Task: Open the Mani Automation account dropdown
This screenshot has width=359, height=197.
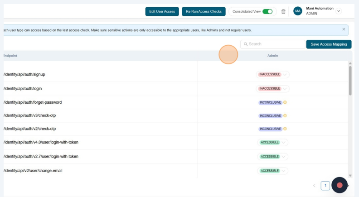Action: point(339,11)
